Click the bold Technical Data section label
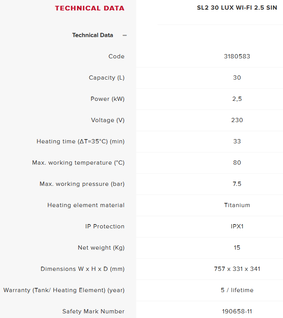Screen dimensions: 283x318 pos(93,35)
